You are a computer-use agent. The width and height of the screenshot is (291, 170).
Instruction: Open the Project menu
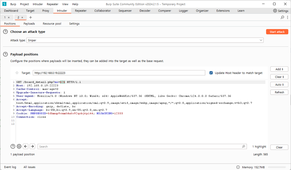[24, 4]
